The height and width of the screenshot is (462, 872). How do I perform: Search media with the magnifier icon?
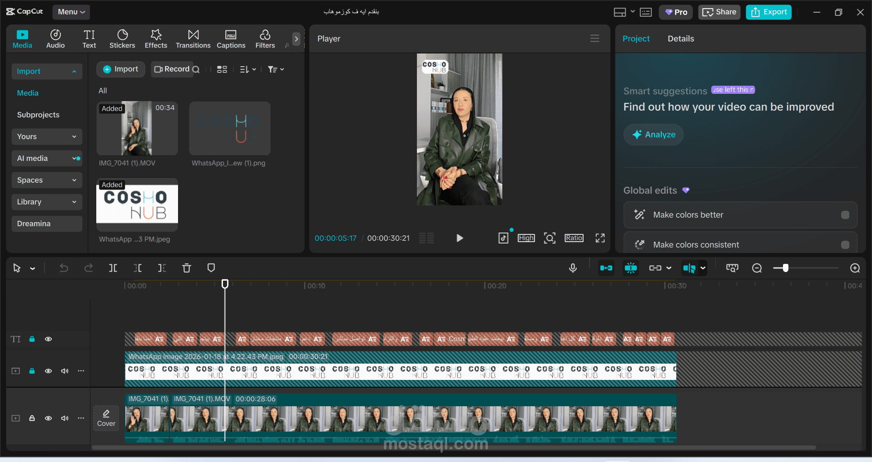point(196,69)
